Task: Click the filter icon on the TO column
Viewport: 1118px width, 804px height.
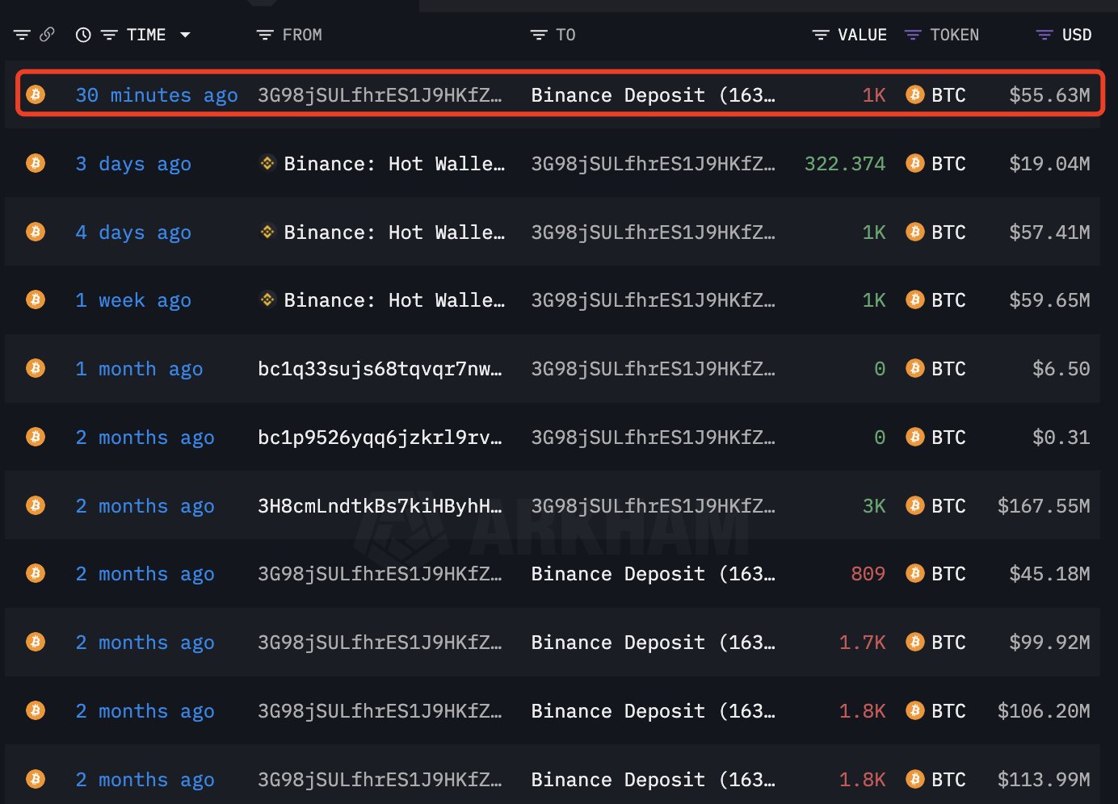Action: pyautogui.click(x=538, y=34)
